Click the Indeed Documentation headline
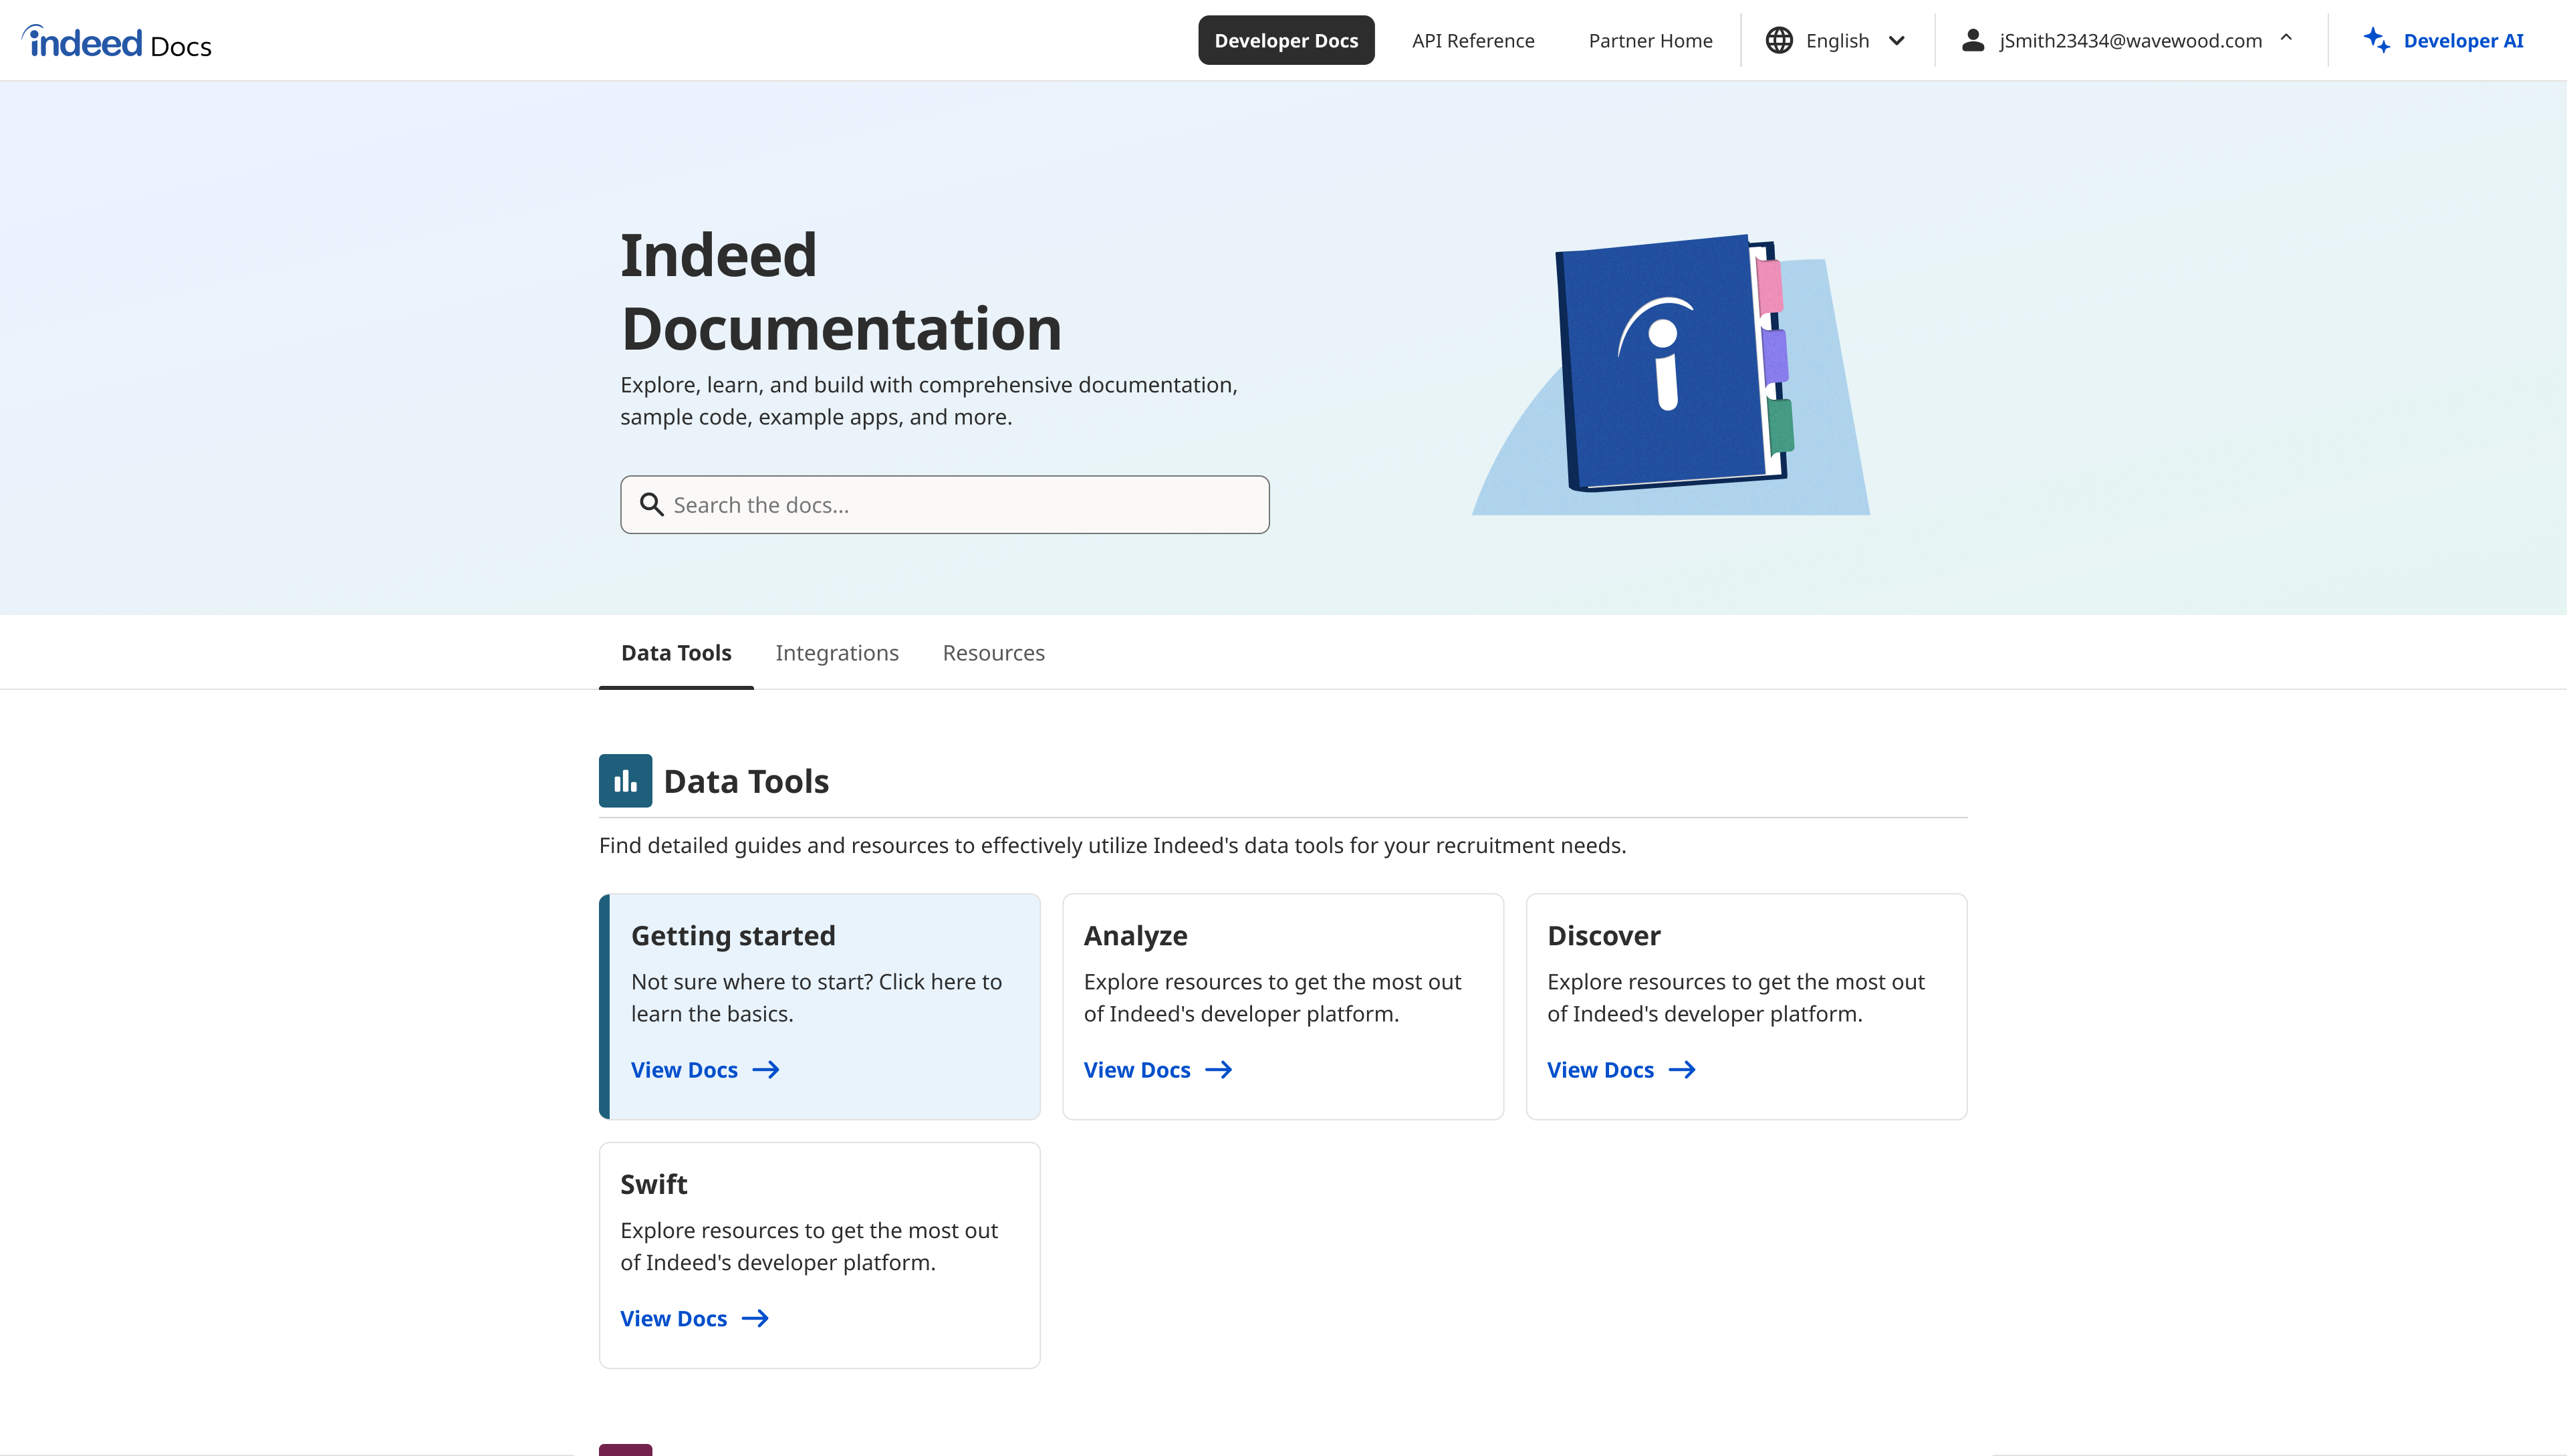The width and height of the screenshot is (2567, 1456). 841,292
